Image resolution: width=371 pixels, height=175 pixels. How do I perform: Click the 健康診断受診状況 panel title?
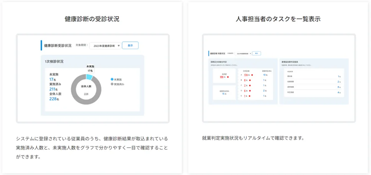(x=58, y=46)
